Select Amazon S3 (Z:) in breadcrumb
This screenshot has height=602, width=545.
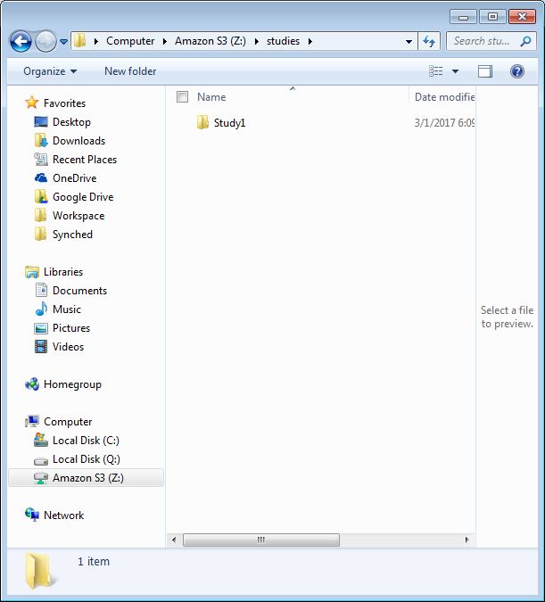[x=211, y=41]
